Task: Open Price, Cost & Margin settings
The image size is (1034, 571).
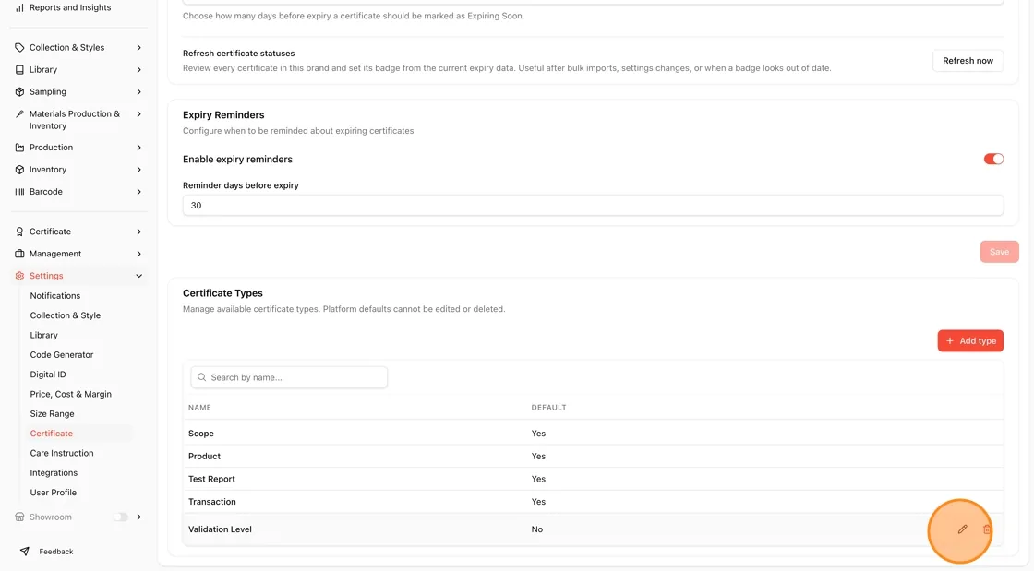Action: pos(70,394)
